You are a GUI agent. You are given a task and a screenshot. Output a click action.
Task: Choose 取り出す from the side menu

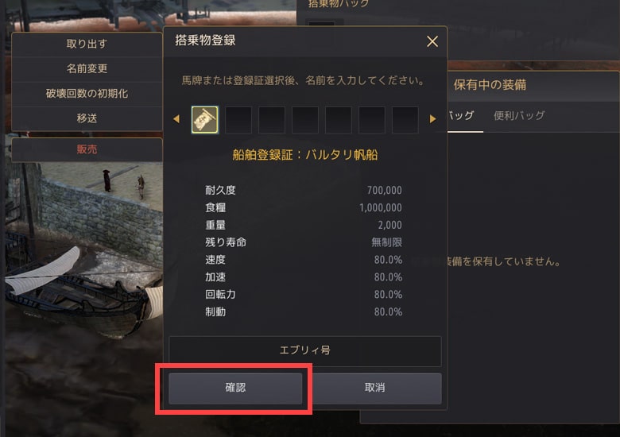[87, 44]
